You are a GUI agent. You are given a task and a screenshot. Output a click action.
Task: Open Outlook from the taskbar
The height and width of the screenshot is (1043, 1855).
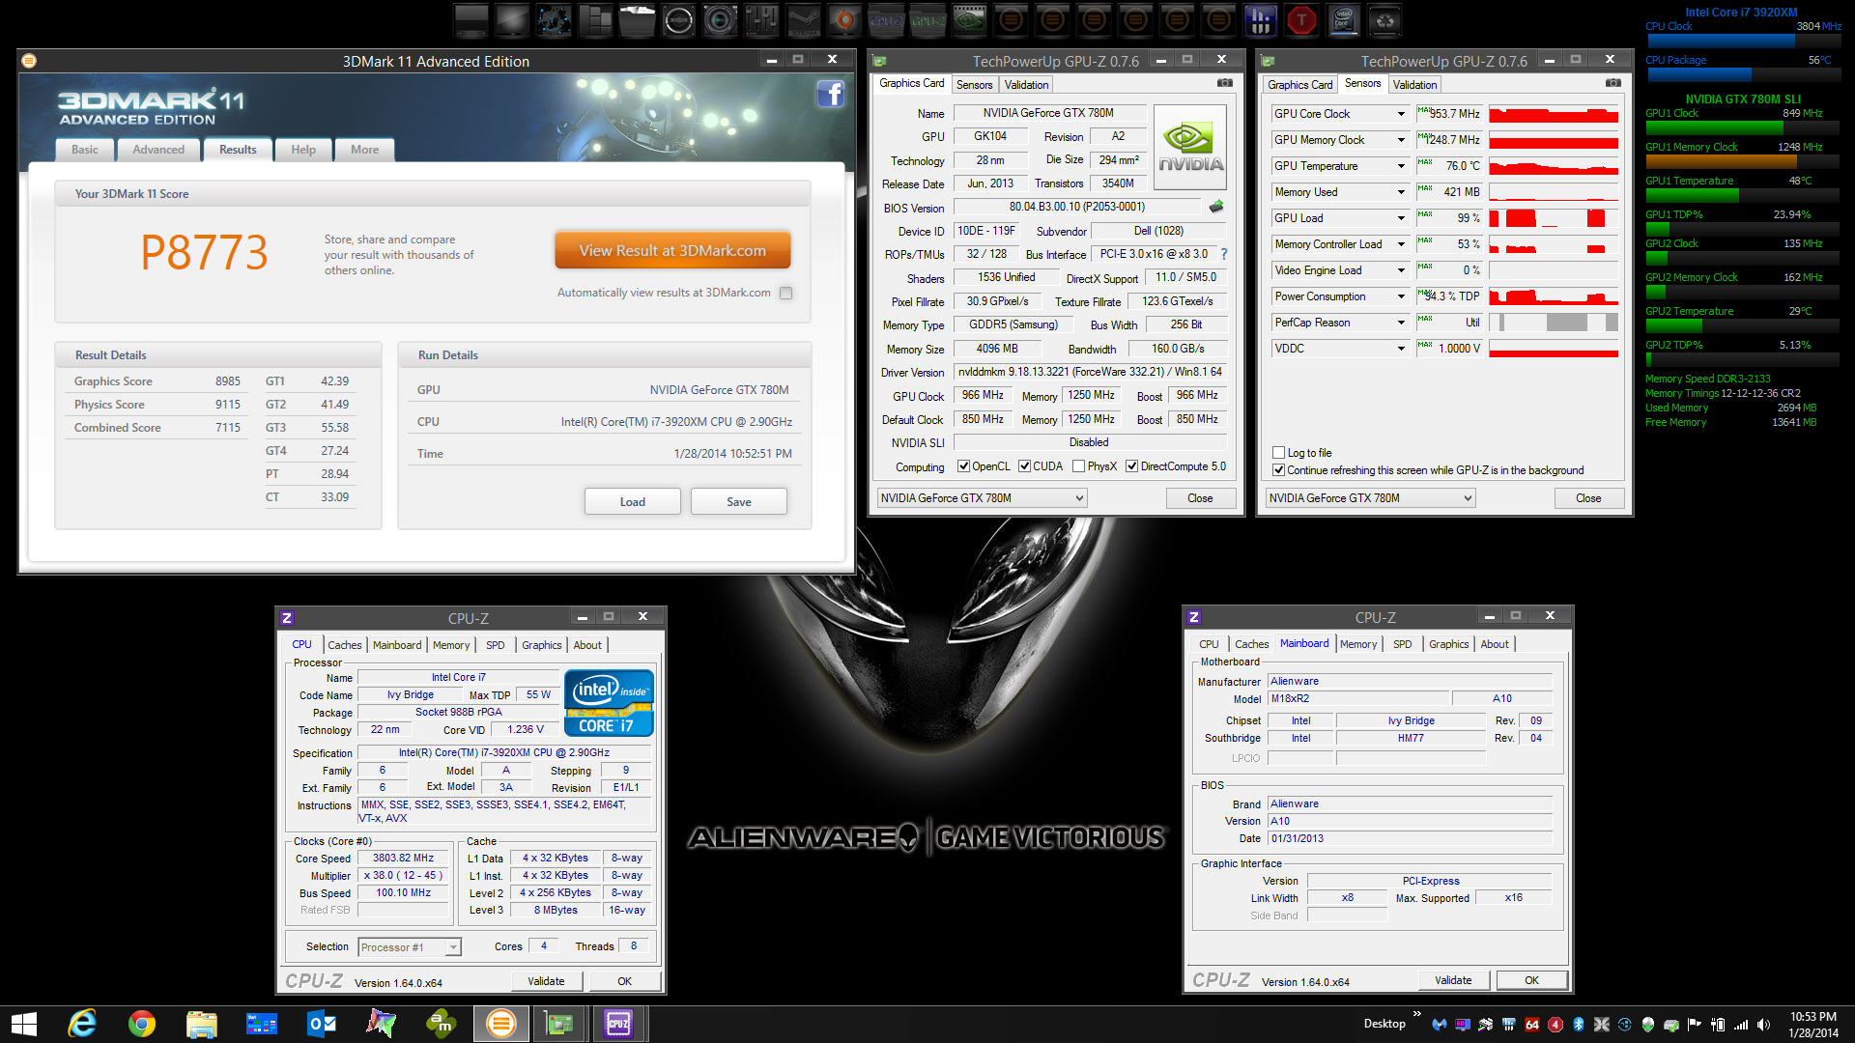click(x=321, y=1024)
